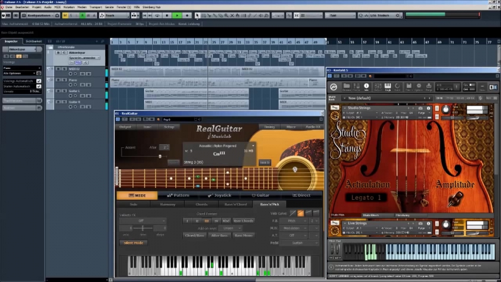Click the Bass Mono button
This screenshot has width=501, height=282.
(244, 236)
